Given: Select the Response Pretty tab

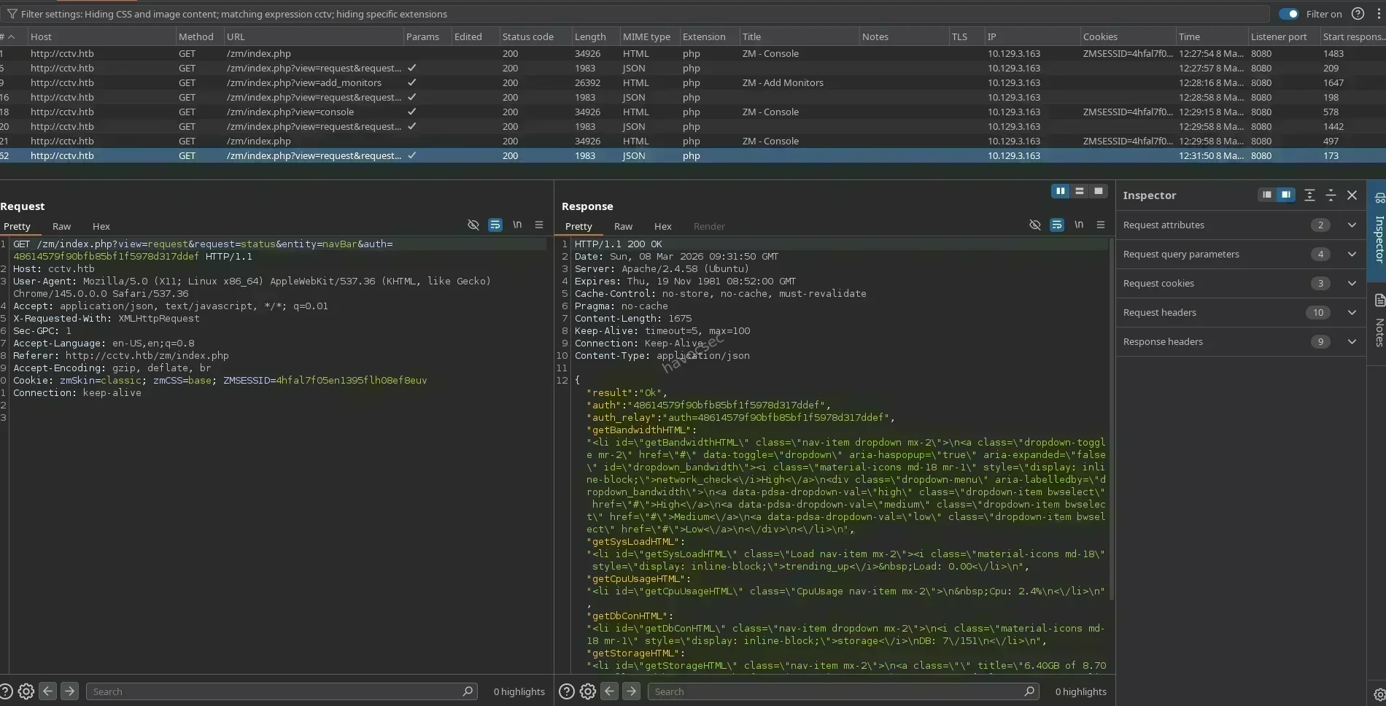Looking at the screenshot, I should click(578, 226).
